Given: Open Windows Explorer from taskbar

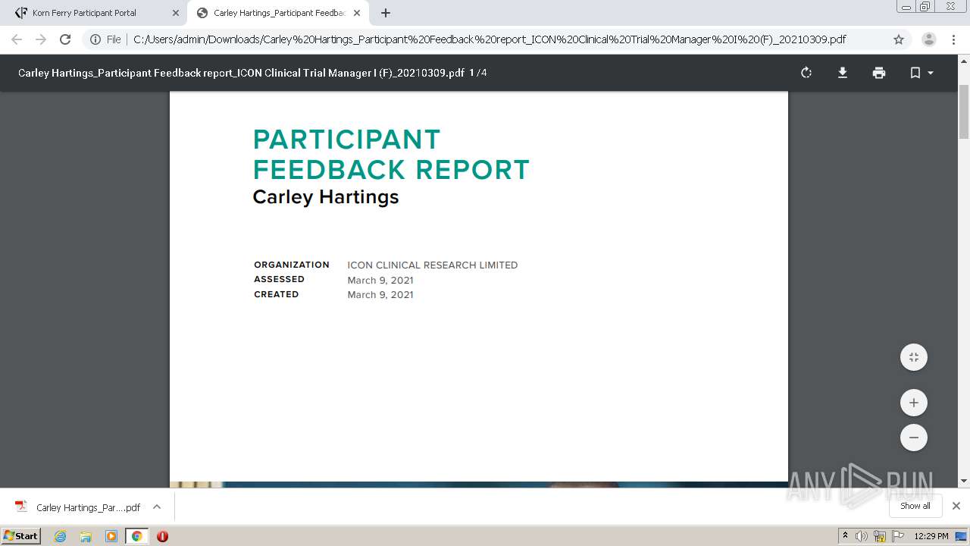Looking at the screenshot, I should pyautogui.click(x=86, y=536).
